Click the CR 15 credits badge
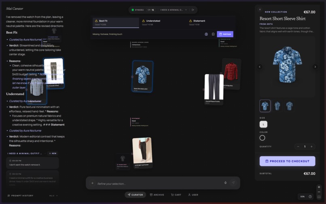 (x=151, y=10)
